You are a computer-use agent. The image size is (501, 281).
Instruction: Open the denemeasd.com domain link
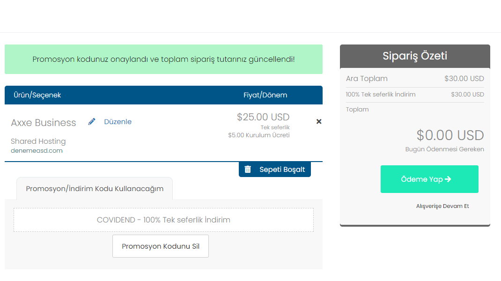[x=37, y=151]
